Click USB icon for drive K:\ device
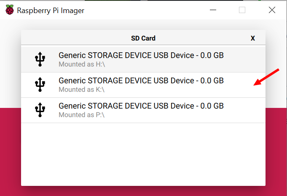 click(x=40, y=85)
